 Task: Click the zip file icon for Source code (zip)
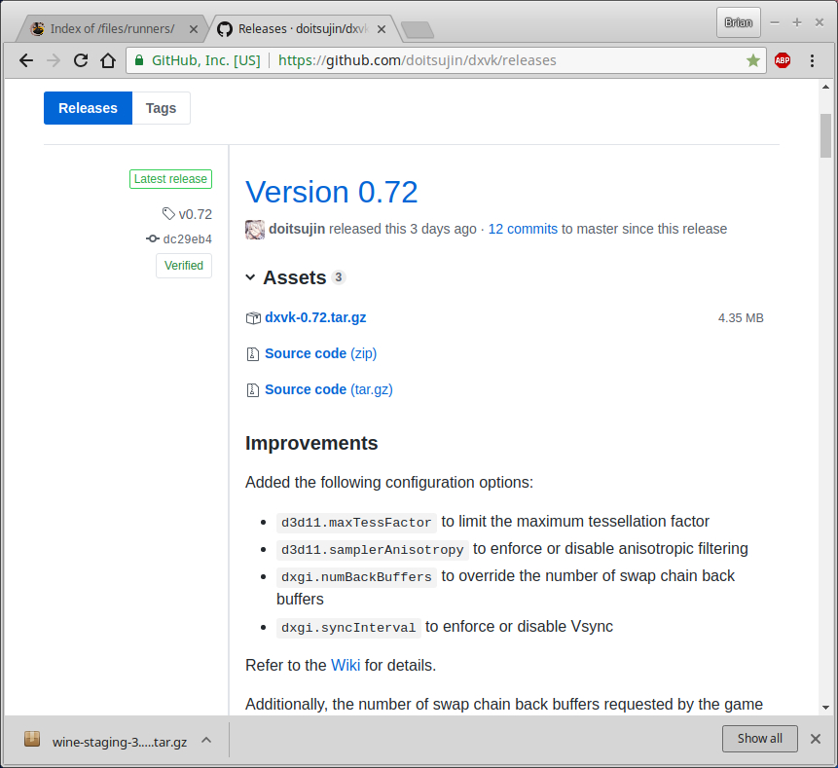click(x=253, y=353)
